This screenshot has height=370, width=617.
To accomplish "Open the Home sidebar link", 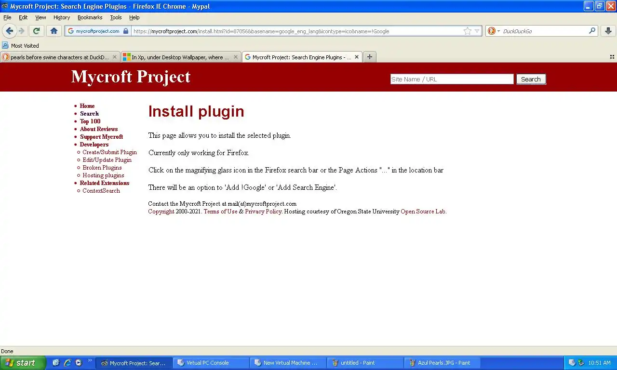I will pos(87,106).
